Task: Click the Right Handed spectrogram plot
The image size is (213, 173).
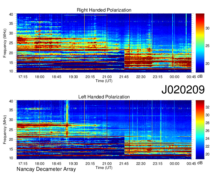Action: (x=104, y=43)
